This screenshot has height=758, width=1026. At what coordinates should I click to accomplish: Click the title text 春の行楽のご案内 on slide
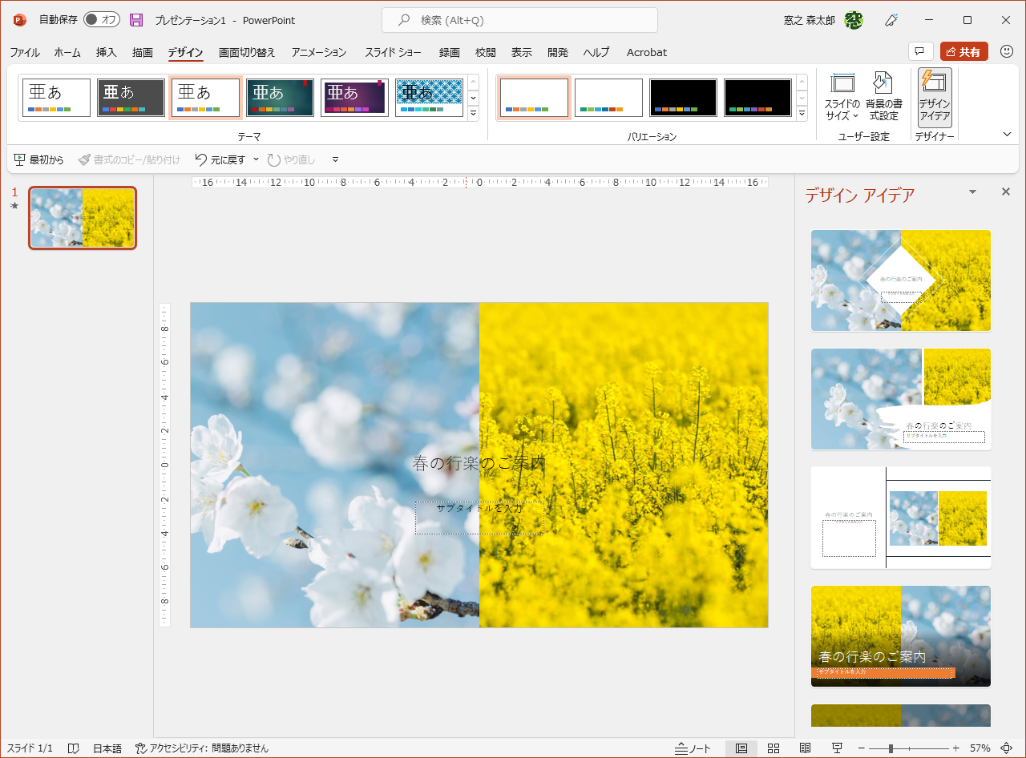pos(479,463)
